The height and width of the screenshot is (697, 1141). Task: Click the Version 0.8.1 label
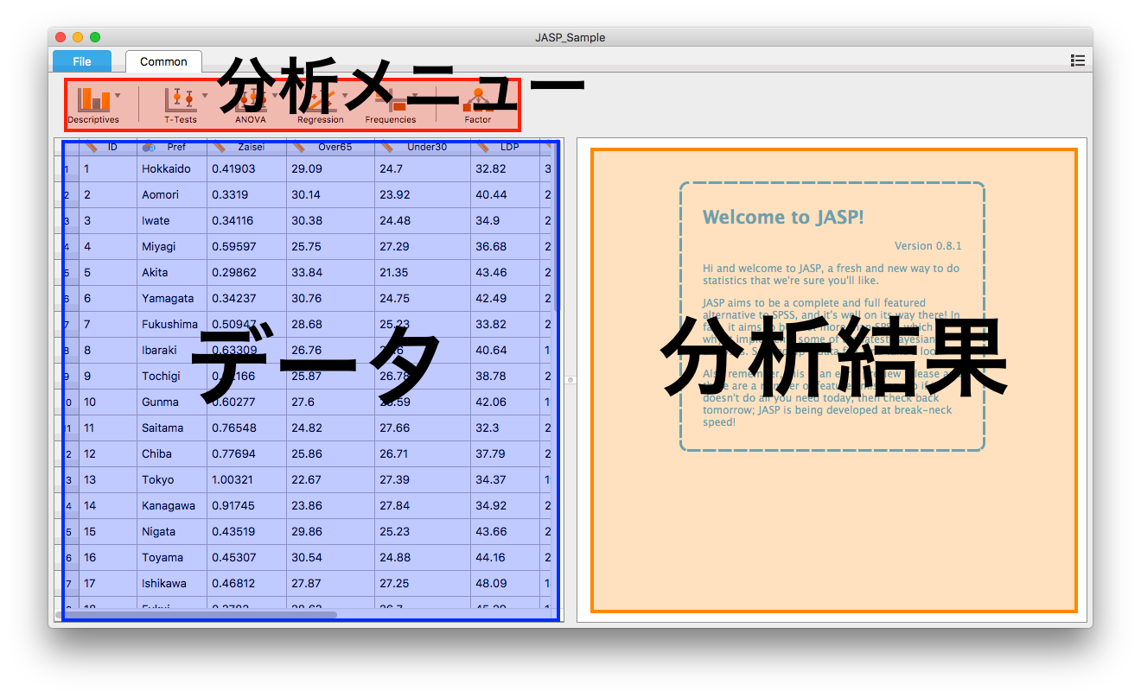pyautogui.click(x=927, y=246)
